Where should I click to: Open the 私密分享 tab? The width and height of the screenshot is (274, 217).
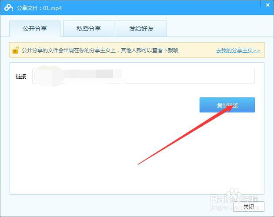pos(89,29)
